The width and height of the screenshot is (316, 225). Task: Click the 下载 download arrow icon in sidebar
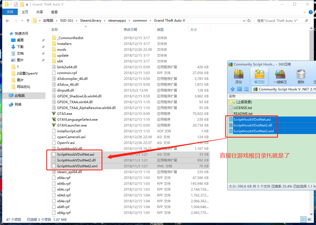tap(13, 47)
